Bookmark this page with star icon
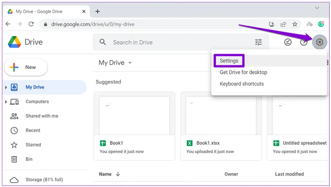 pos(295,24)
